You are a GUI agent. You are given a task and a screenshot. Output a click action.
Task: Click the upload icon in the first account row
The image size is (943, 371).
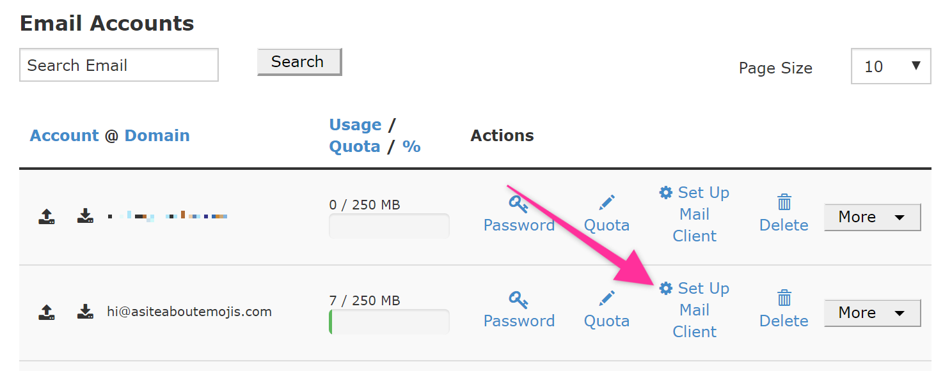(x=46, y=216)
